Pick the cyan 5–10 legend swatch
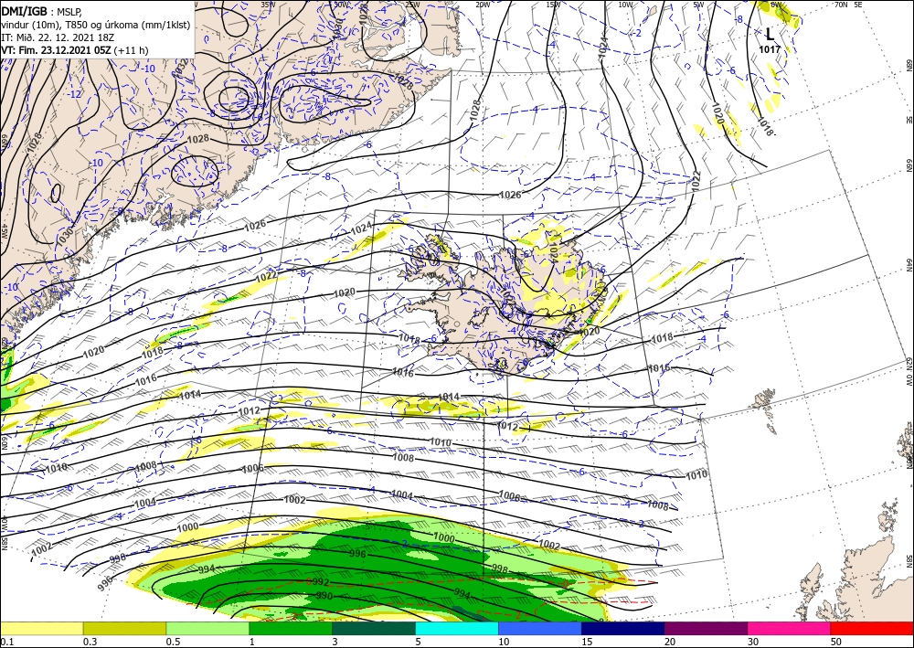 pyautogui.click(x=457, y=628)
